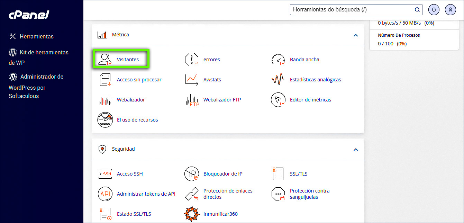Click the Seguridad section heading
Viewport: 464px width, 223px height.
tap(123, 149)
